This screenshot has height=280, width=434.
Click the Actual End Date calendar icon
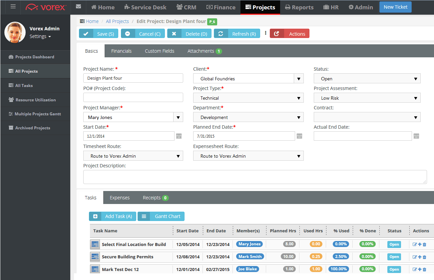416,136
